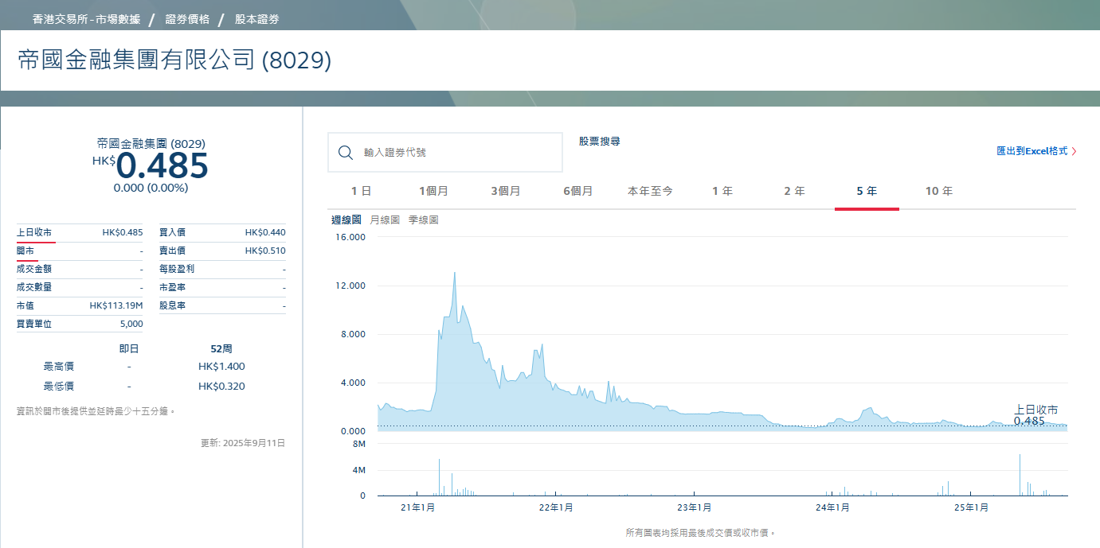Screen dimensions: 1100x548
Task: Show the 週線圖 weekly chart
Action: 346,220
